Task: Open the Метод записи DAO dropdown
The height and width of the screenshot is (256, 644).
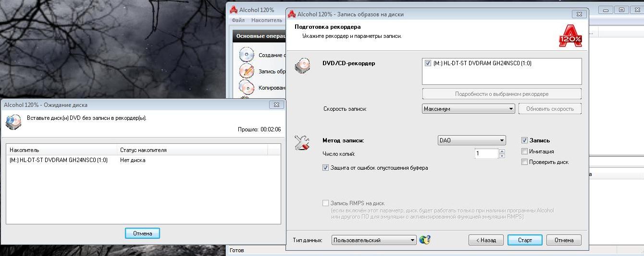Action: click(x=472, y=140)
